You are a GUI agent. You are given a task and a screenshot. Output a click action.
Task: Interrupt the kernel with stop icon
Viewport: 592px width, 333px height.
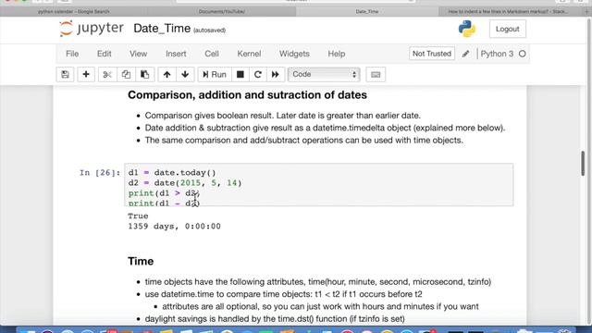(x=240, y=74)
